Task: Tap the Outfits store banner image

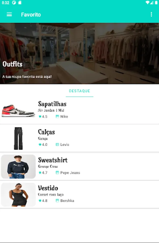Action: click(x=80, y=53)
